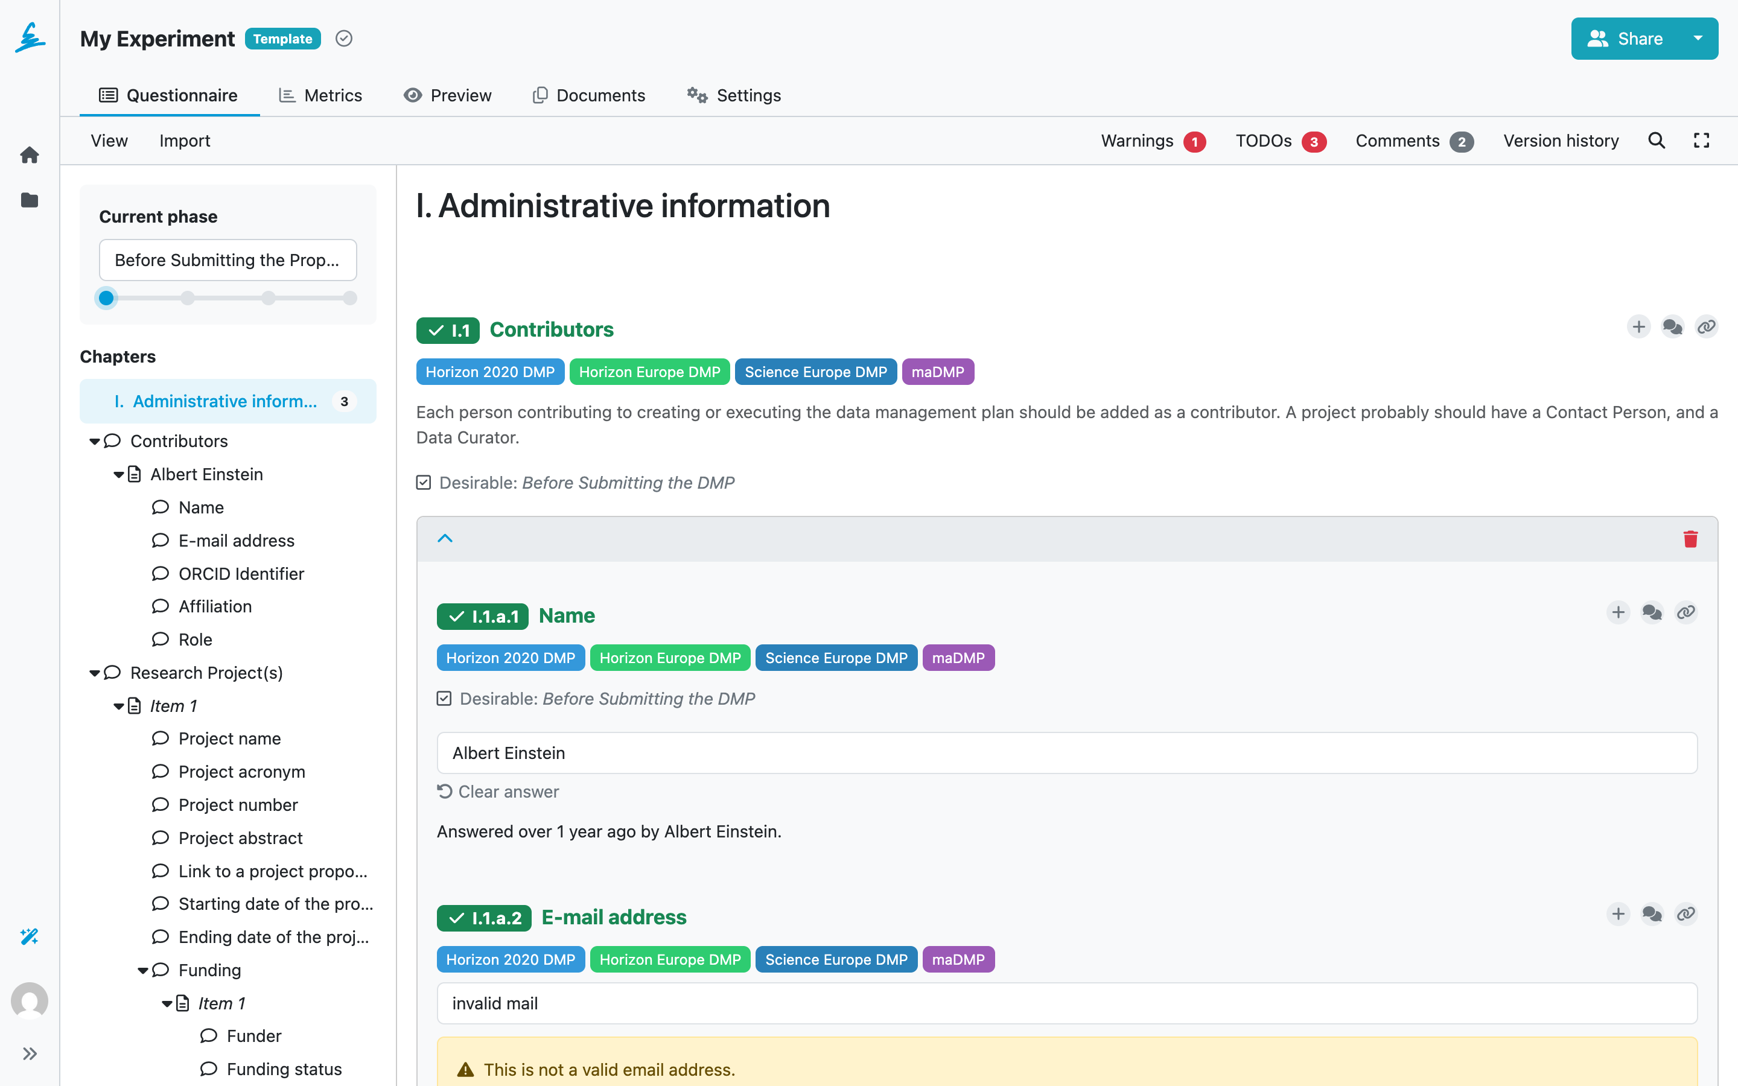Viewport: 1738px width, 1086px height.
Task: Open comments for E-mail address question
Action: tap(1652, 914)
